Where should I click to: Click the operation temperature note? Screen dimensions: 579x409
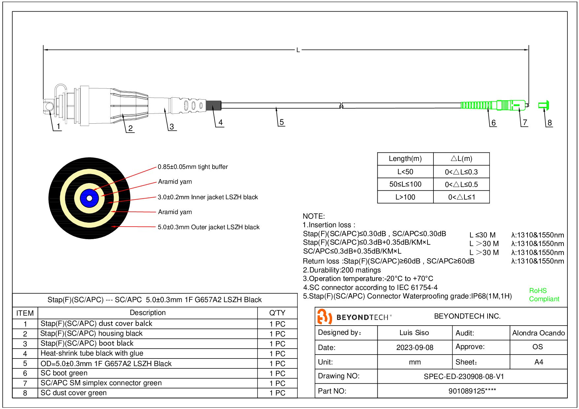pyautogui.click(x=368, y=279)
